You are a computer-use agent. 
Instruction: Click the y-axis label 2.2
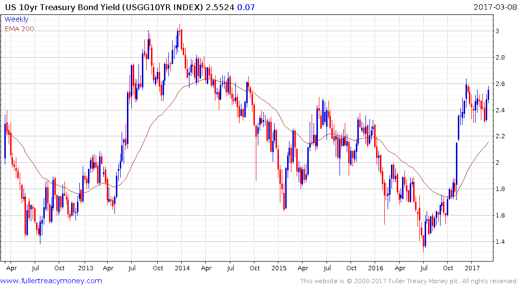[x=500, y=136]
